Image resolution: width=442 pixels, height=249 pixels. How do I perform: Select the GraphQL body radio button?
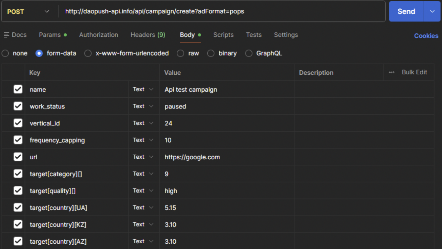(x=249, y=54)
